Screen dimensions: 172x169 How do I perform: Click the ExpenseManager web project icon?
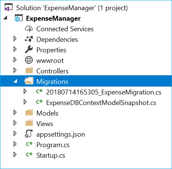(19, 18)
